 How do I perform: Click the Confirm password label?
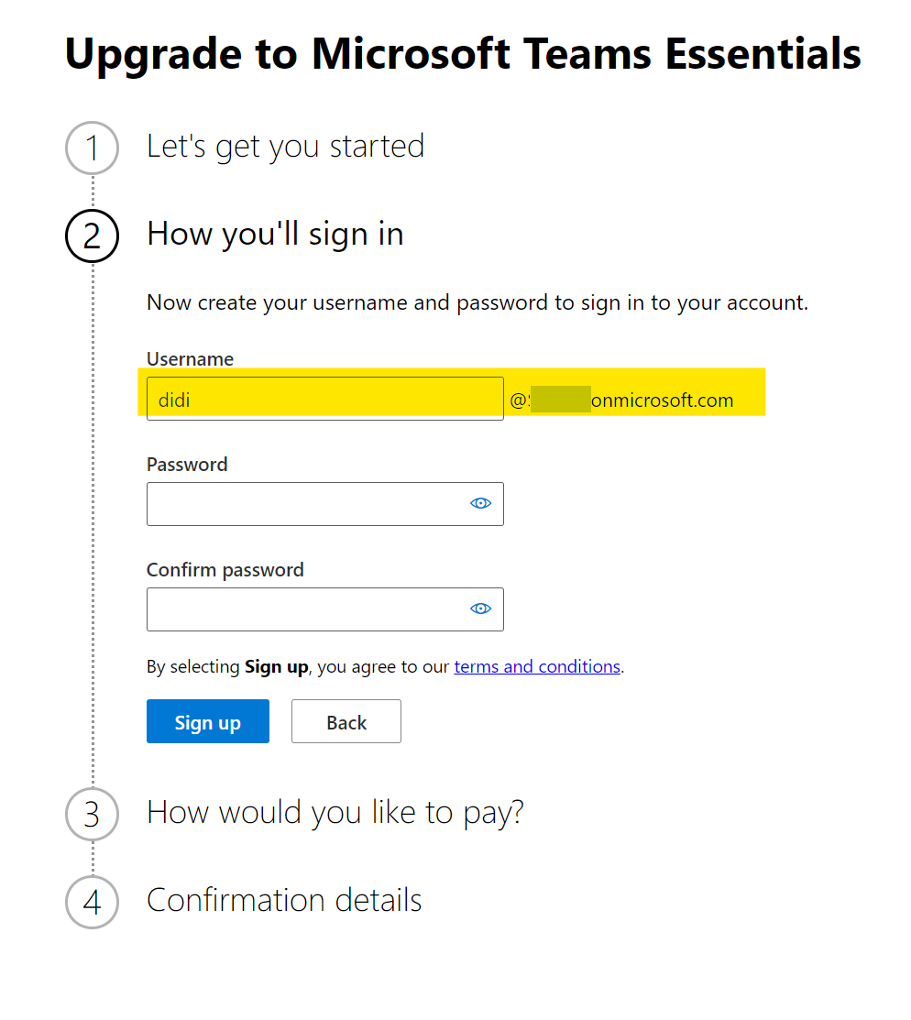(225, 570)
